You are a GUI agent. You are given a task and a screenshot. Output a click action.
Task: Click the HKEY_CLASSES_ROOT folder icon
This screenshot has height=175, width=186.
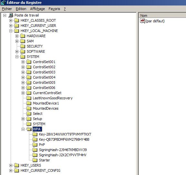(x=17, y=20)
